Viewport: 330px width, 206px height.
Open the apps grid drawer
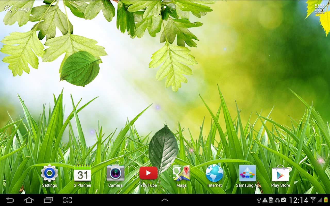click(x=319, y=9)
